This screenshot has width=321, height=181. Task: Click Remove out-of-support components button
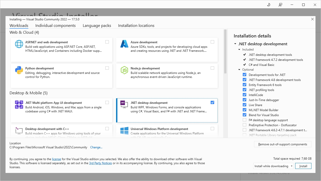click(283, 144)
